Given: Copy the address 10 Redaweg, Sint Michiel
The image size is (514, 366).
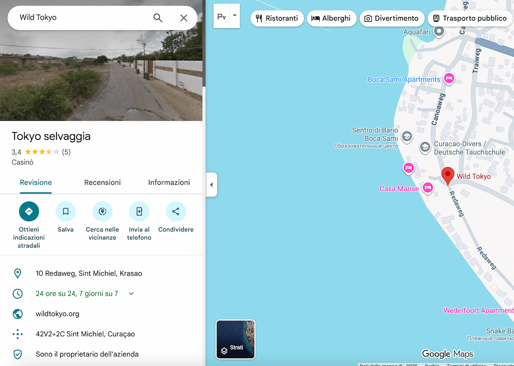Looking at the screenshot, I should (x=89, y=273).
